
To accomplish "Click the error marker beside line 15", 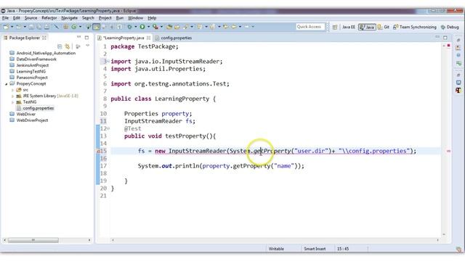I will tap(99, 151).
